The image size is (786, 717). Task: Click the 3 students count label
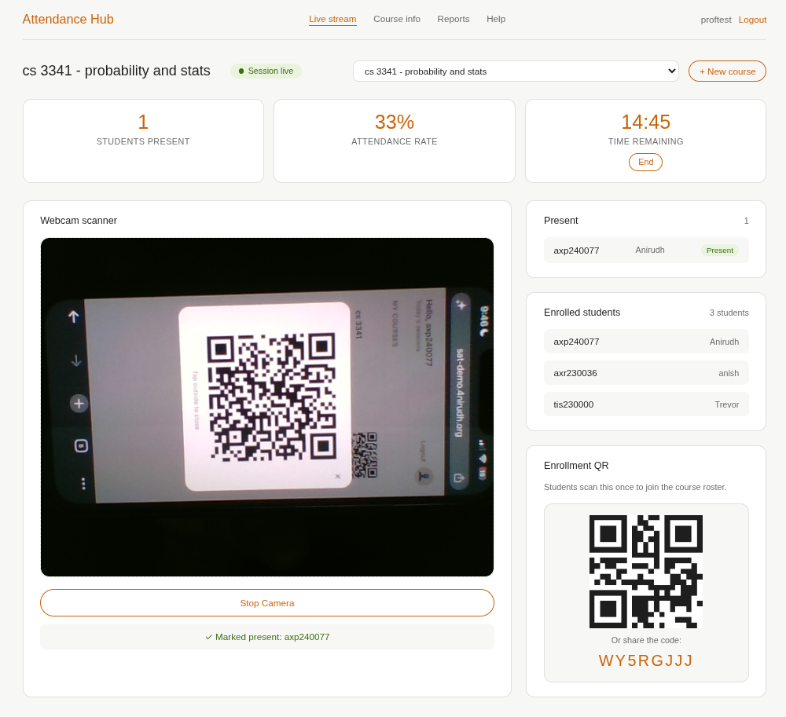pos(729,313)
